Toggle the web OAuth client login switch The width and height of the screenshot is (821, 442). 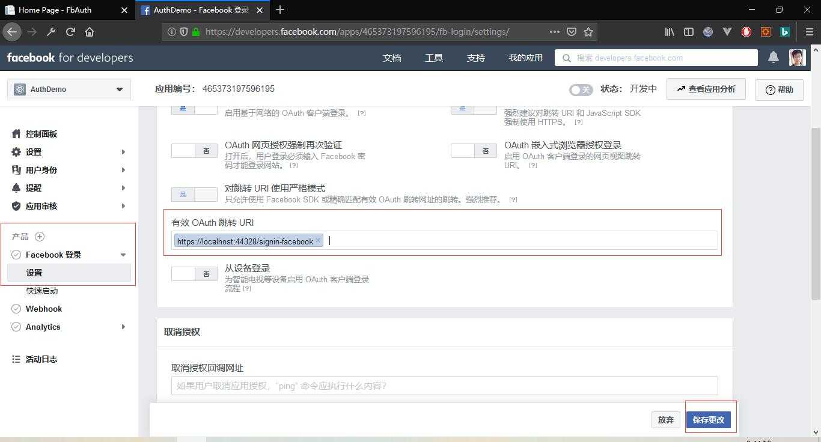[194, 110]
